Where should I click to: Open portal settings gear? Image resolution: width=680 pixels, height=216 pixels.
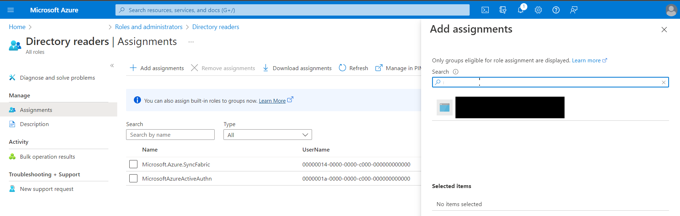pyautogui.click(x=538, y=10)
